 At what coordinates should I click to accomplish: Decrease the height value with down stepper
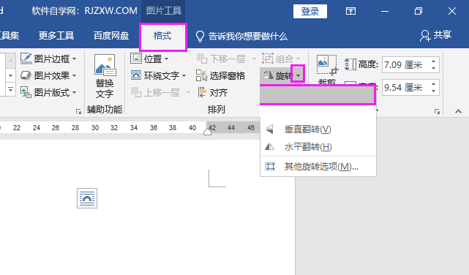pyautogui.click(x=433, y=69)
